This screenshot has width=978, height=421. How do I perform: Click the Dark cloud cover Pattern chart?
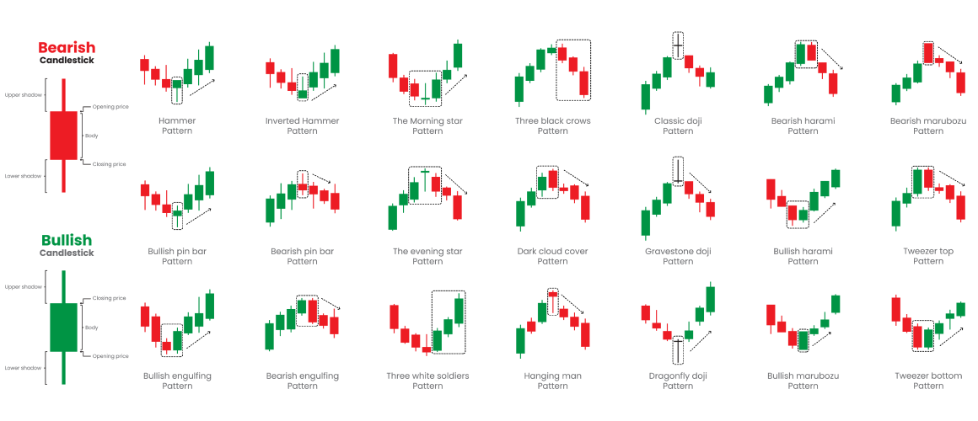click(x=552, y=198)
